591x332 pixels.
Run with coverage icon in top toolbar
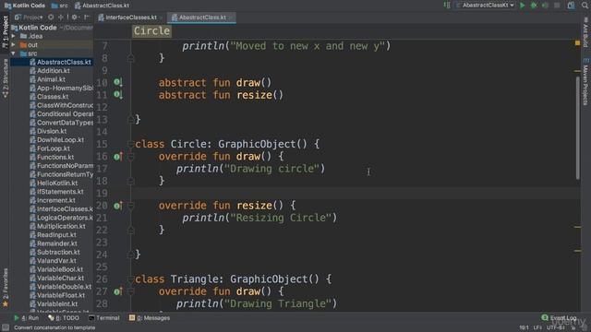[545, 6]
